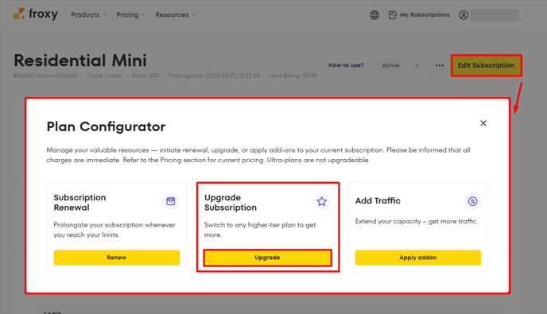Image resolution: width=547 pixels, height=314 pixels.
Task: Click the Upgrade button
Action: coord(267,258)
